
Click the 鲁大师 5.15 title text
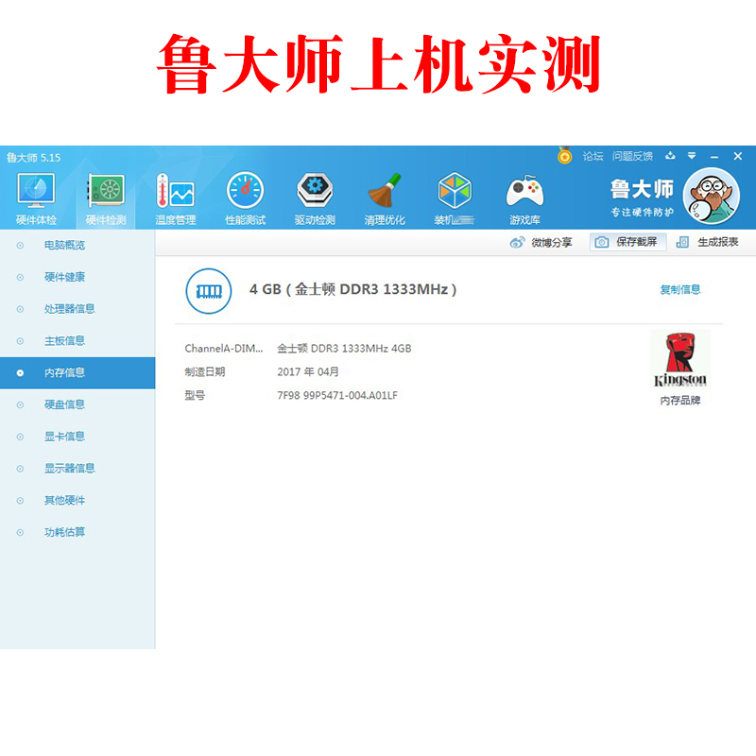pyautogui.click(x=33, y=158)
